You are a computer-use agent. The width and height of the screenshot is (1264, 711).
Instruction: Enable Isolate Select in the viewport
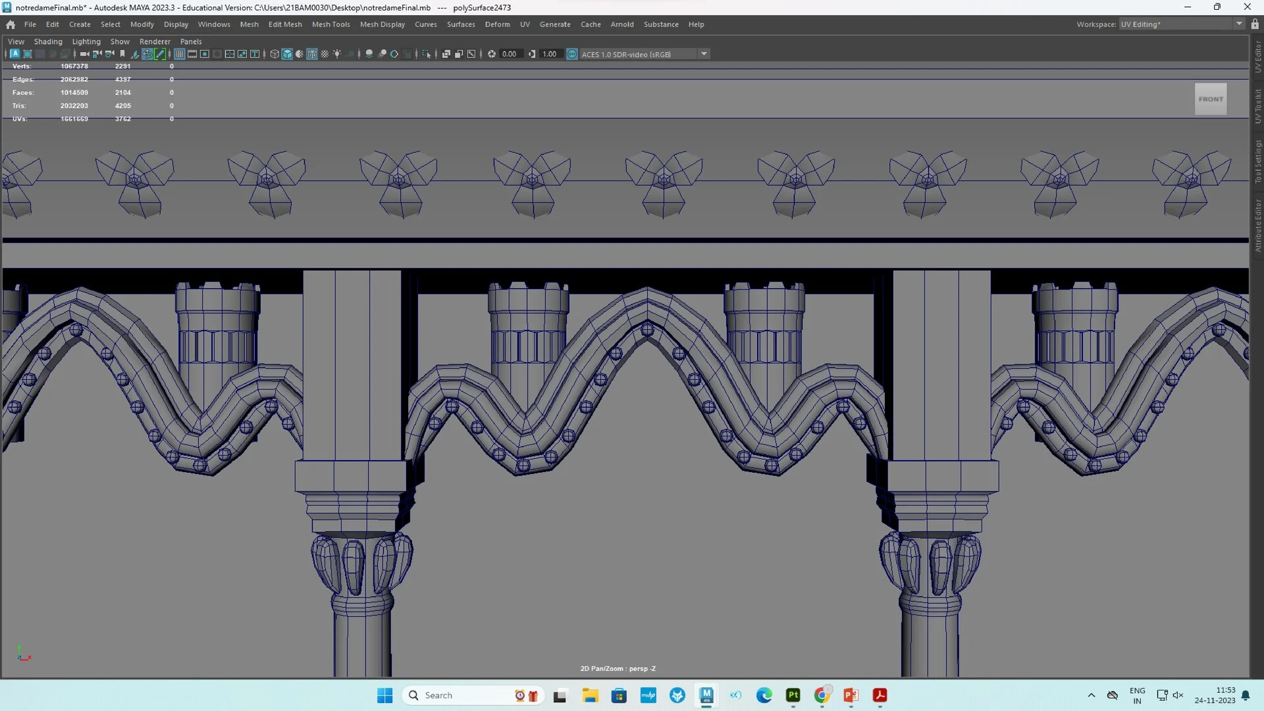[x=428, y=54]
